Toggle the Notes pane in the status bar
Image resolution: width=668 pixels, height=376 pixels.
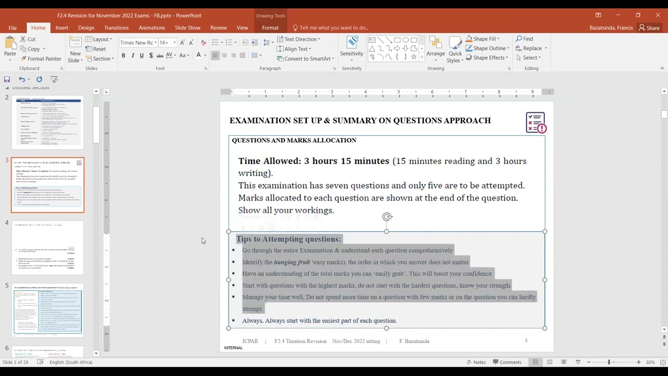475,362
